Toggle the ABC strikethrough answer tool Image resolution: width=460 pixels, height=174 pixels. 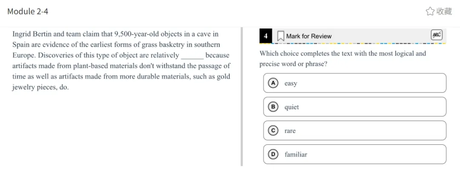(437, 35)
